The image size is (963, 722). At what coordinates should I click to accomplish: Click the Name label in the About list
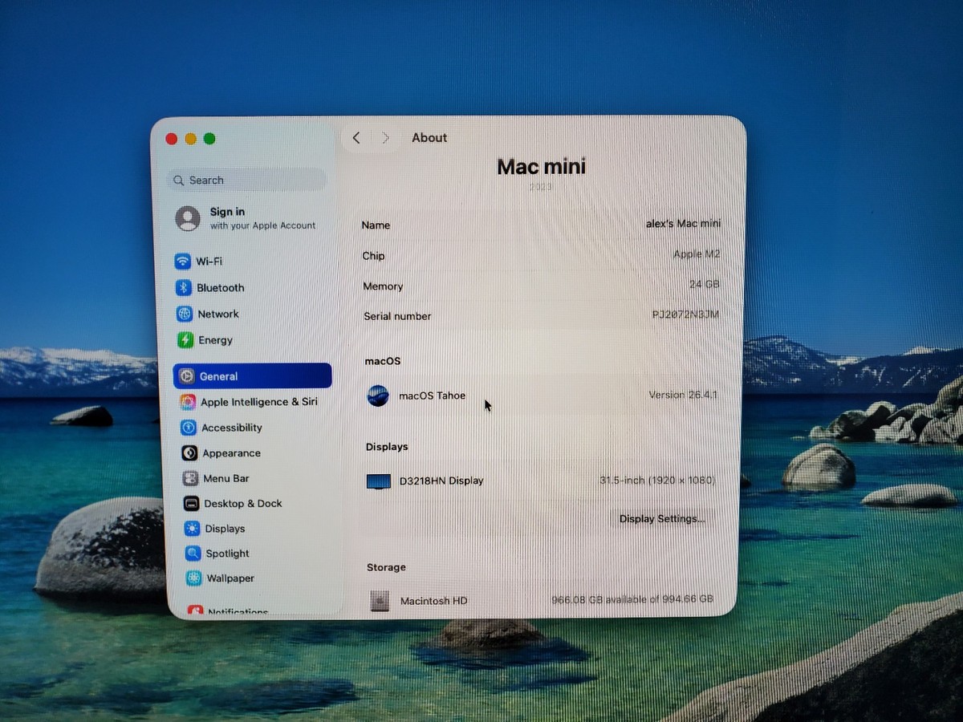(376, 225)
